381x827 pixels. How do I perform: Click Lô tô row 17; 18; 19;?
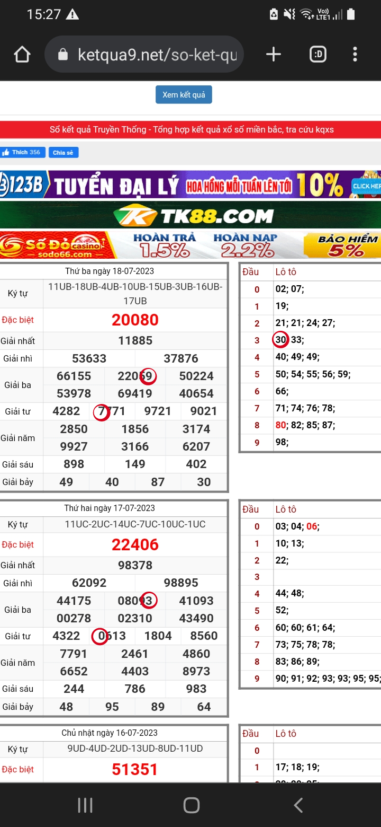[297, 767]
